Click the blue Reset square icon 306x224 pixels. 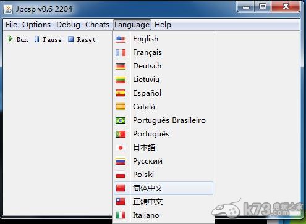tap(71, 39)
